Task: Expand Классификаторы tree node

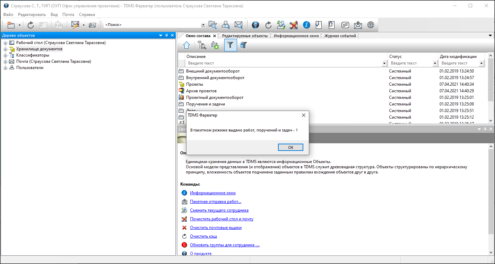Action: tap(6, 56)
